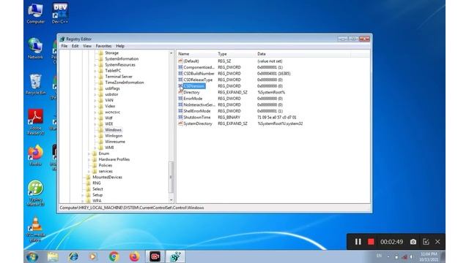Select the ErrorMode value
469x263 pixels.
pyautogui.click(x=193, y=99)
